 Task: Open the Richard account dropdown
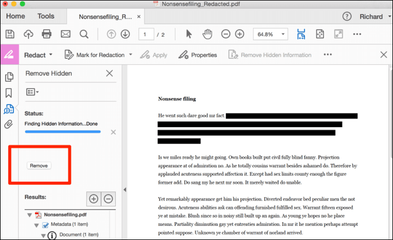(375, 16)
